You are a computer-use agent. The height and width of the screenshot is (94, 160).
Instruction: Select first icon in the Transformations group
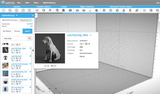(x=37, y=10)
